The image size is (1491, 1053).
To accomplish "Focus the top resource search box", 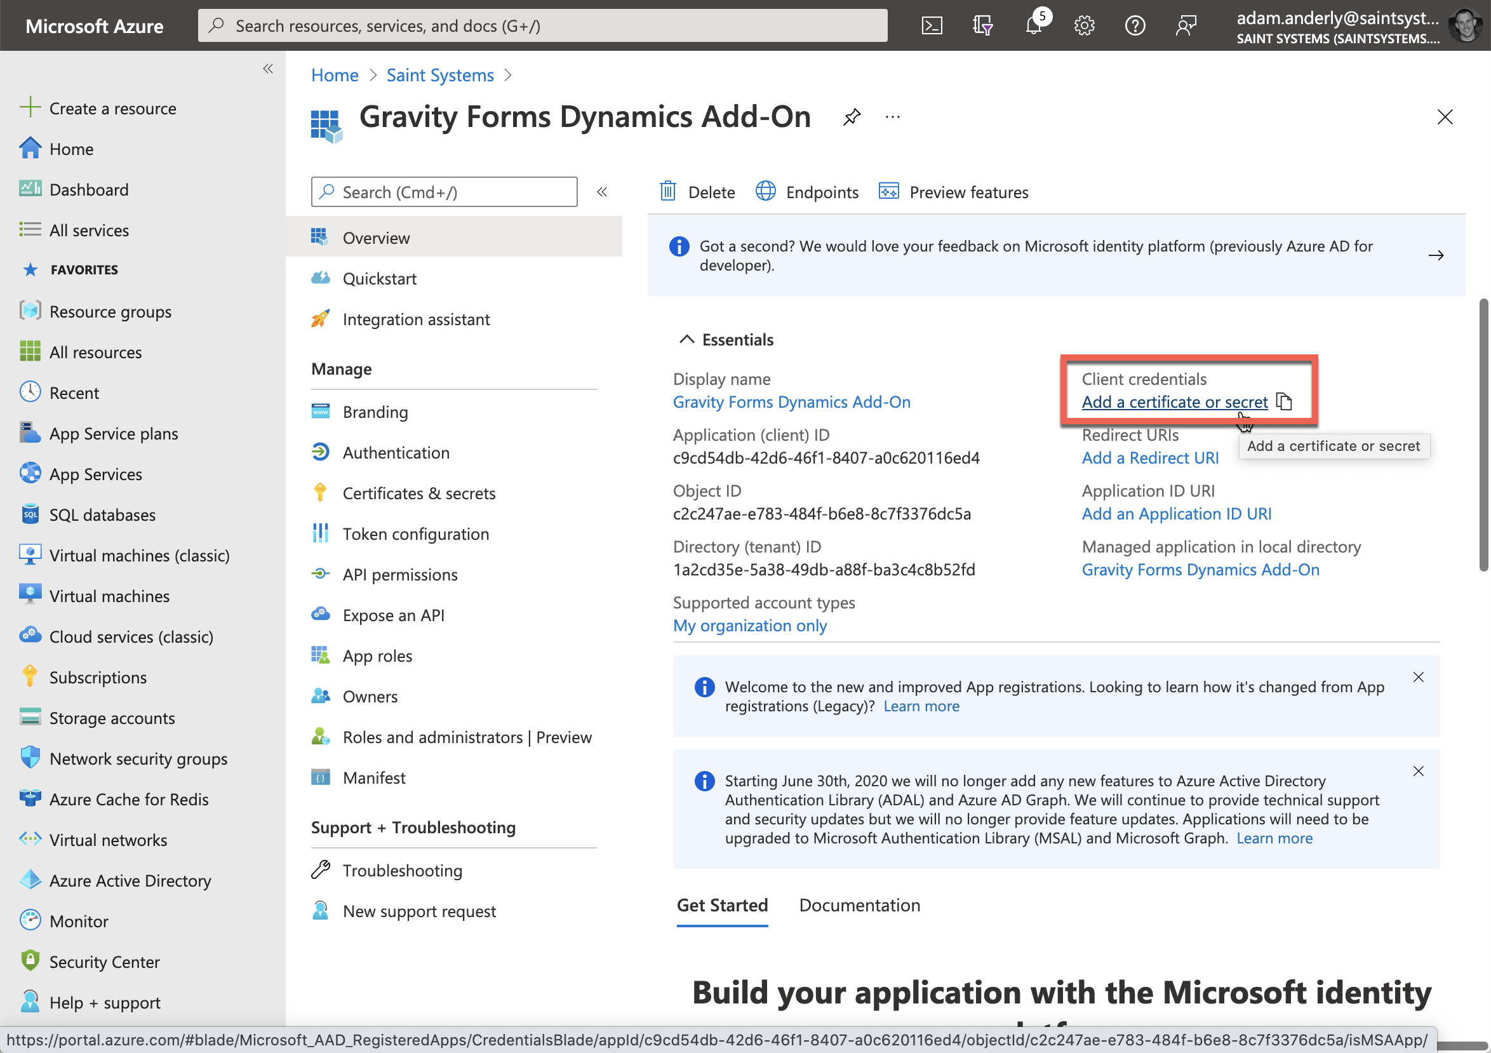I will [542, 26].
